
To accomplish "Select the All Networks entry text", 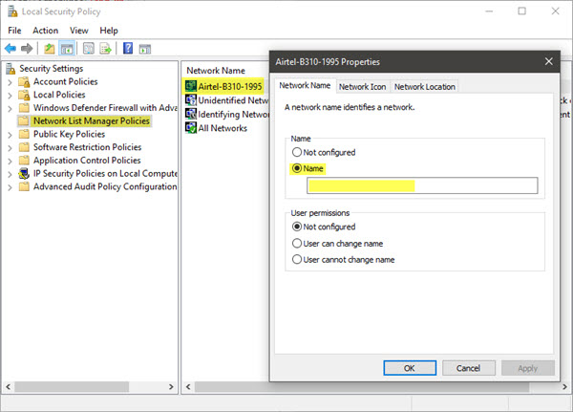I will pyautogui.click(x=223, y=128).
